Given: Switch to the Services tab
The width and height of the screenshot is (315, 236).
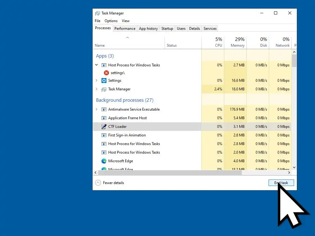Looking at the screenshot, I should (x=210, y=29).
